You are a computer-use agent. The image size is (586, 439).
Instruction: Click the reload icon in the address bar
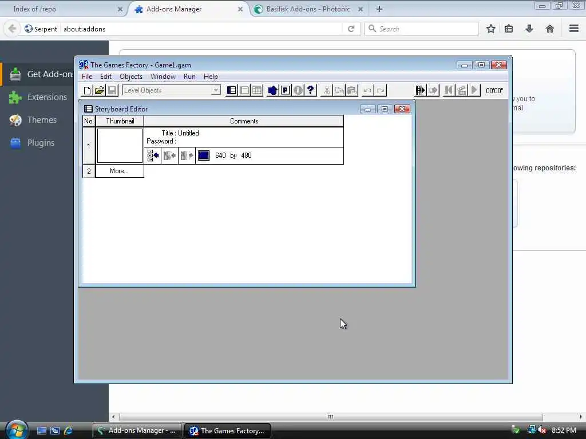(x=351, y=29)
